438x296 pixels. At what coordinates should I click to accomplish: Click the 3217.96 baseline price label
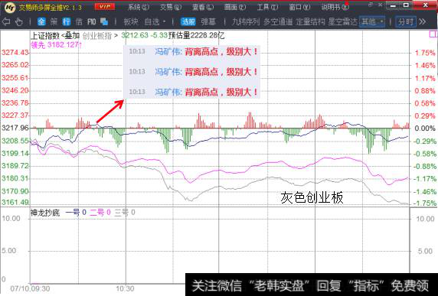pos(15,128)
